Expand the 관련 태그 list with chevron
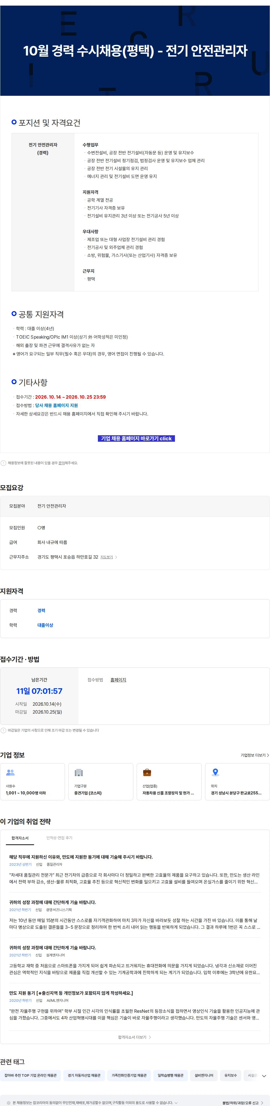The width and height of the screenshot is (270, 1106). coord(264,1076)
